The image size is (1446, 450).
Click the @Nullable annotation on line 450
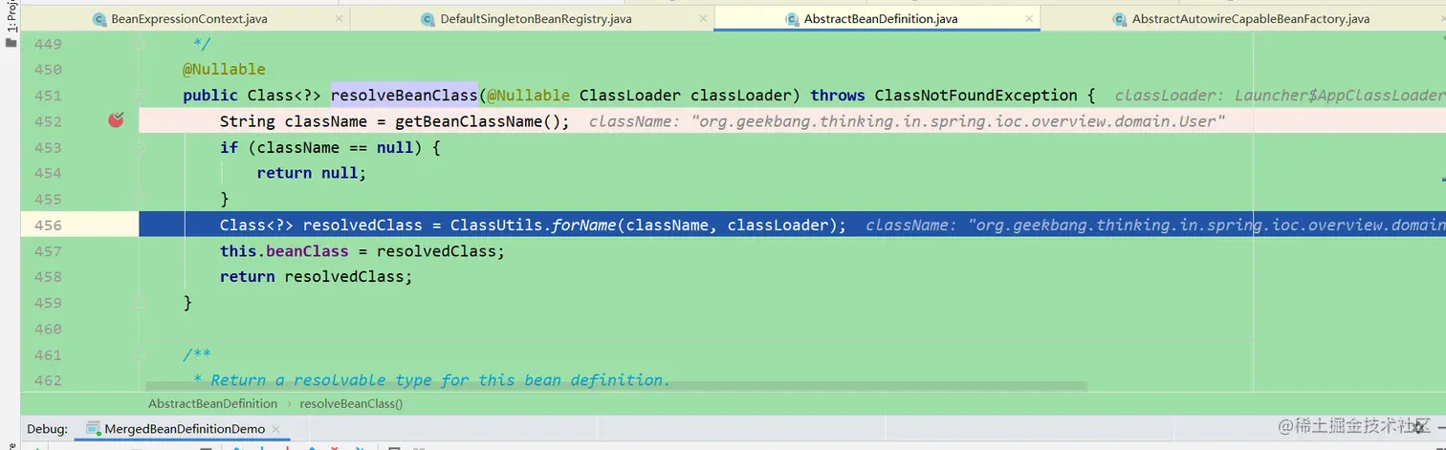[x=224, y=70]
